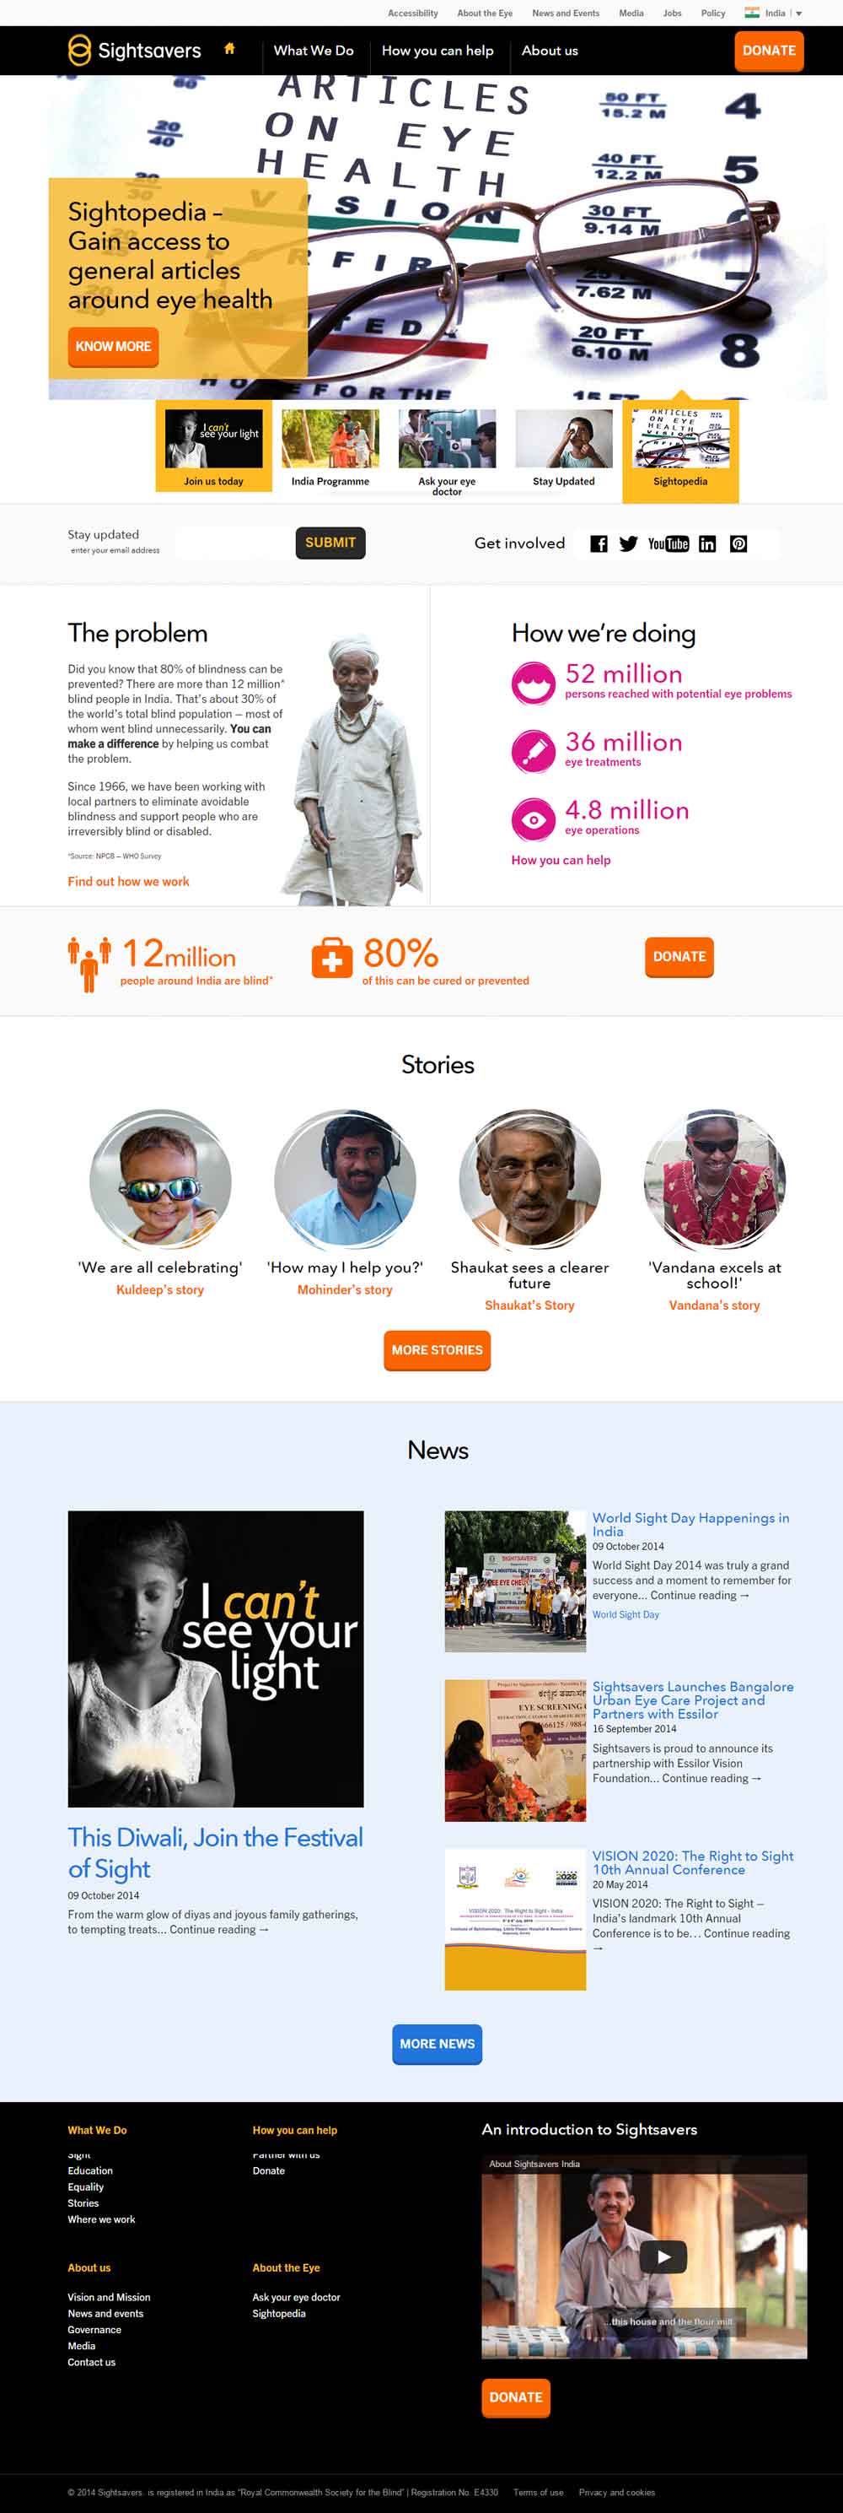Select the Ask your eye doctor thumbnail

click(x=448, y=451)
